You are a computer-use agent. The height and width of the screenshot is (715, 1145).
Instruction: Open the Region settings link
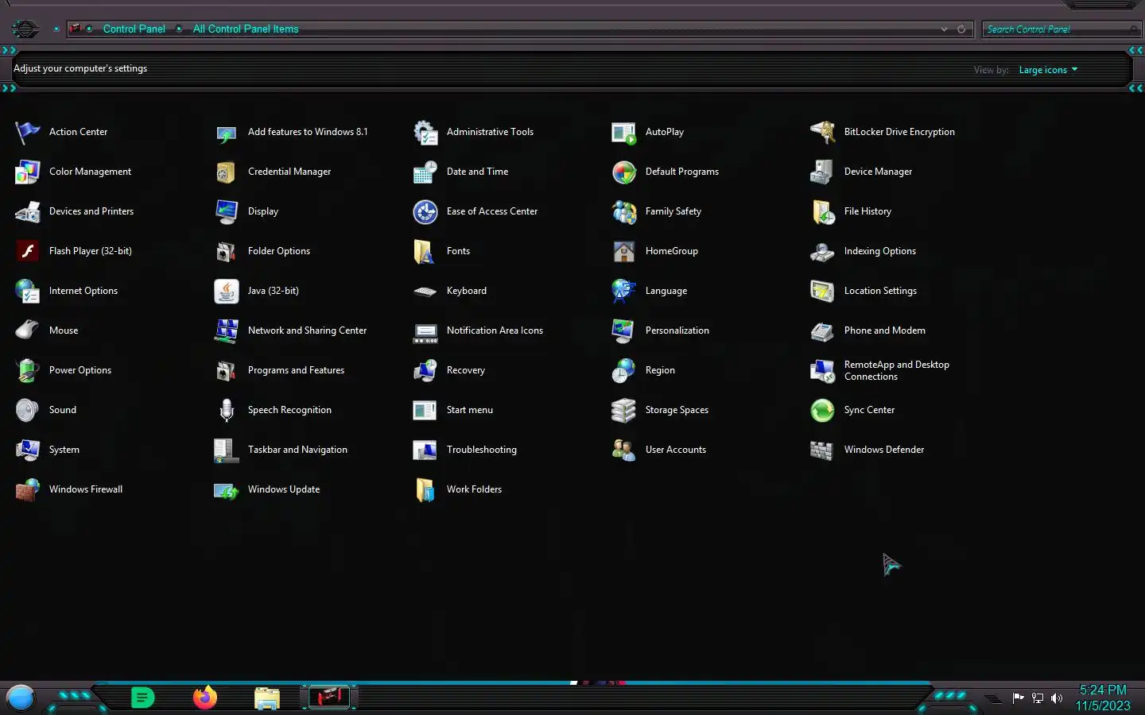(660, 370)
